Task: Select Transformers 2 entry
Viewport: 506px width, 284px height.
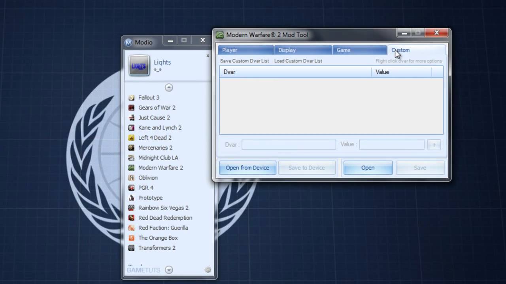Action: (x=157, y=248)
